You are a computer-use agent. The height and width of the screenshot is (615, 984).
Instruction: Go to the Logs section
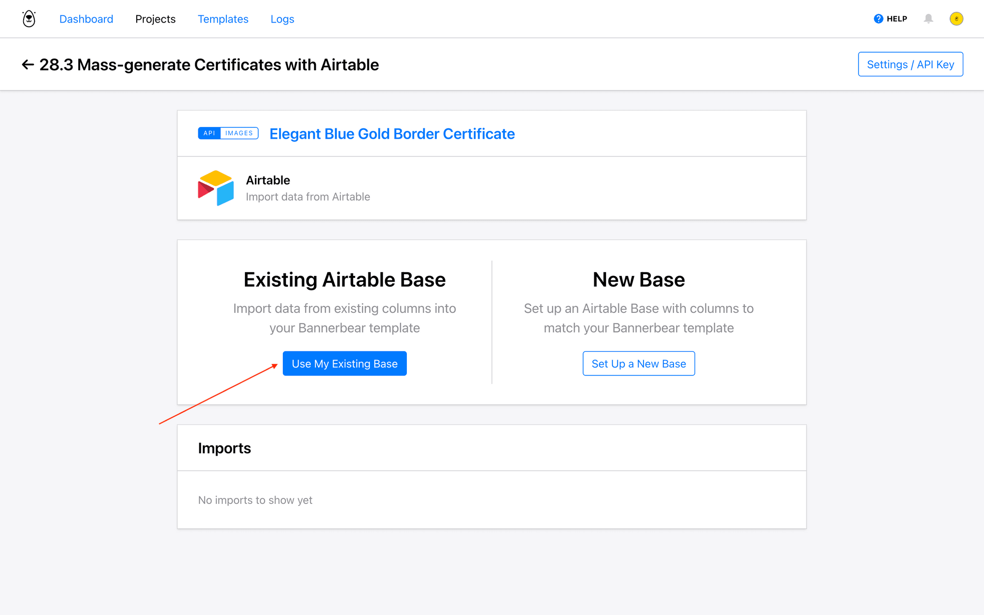282,19
